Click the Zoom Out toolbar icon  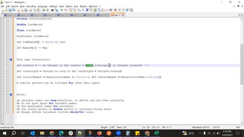click(x=65, y=10)
